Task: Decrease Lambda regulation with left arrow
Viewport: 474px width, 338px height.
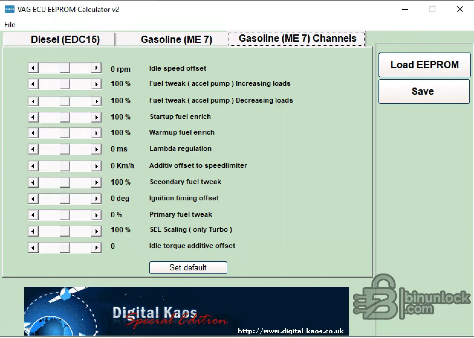Action: pos(33,149)
